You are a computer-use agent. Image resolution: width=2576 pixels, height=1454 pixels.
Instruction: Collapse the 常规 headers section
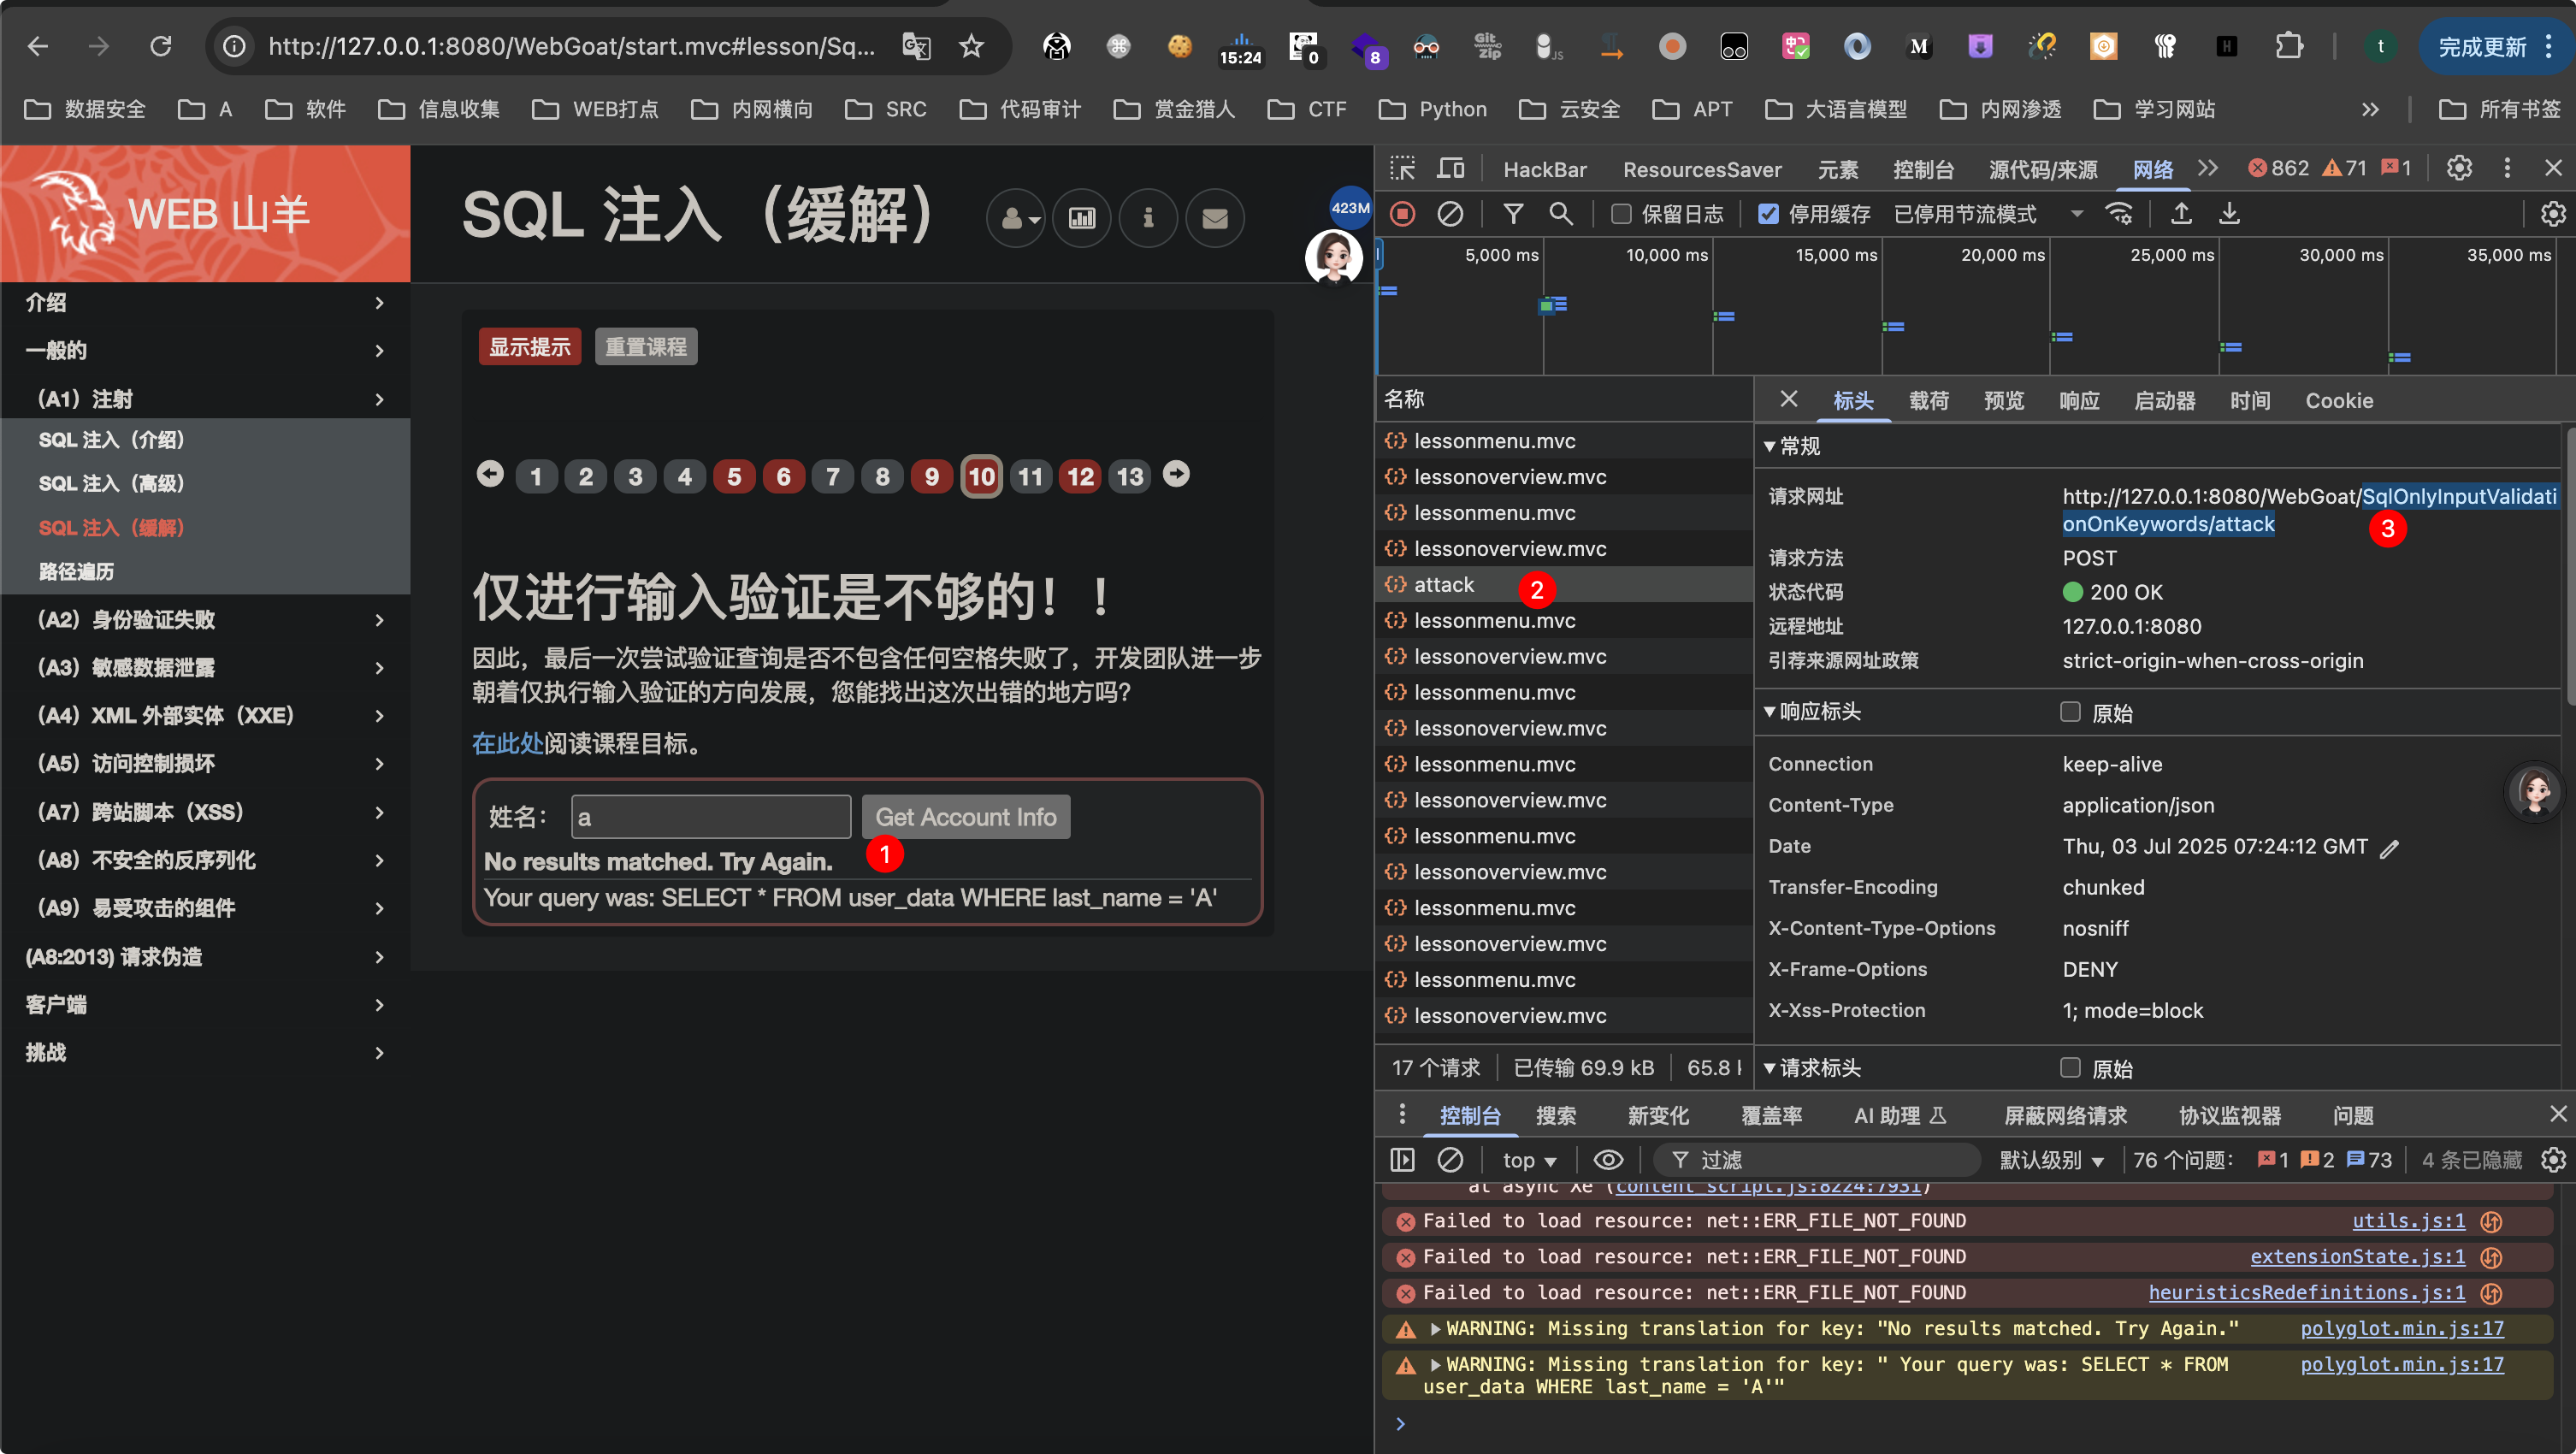point(1769,446)
